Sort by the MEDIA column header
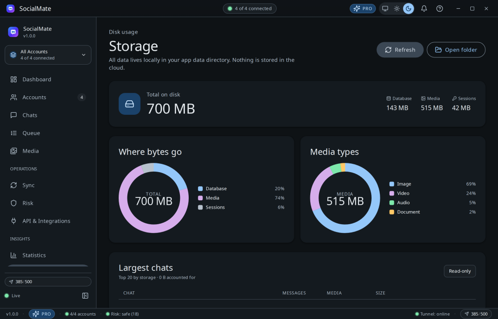 pos(334,293)
